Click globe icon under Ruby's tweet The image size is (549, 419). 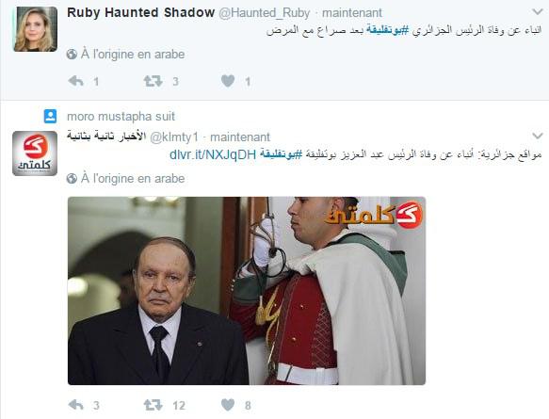[x=72, y=55]
